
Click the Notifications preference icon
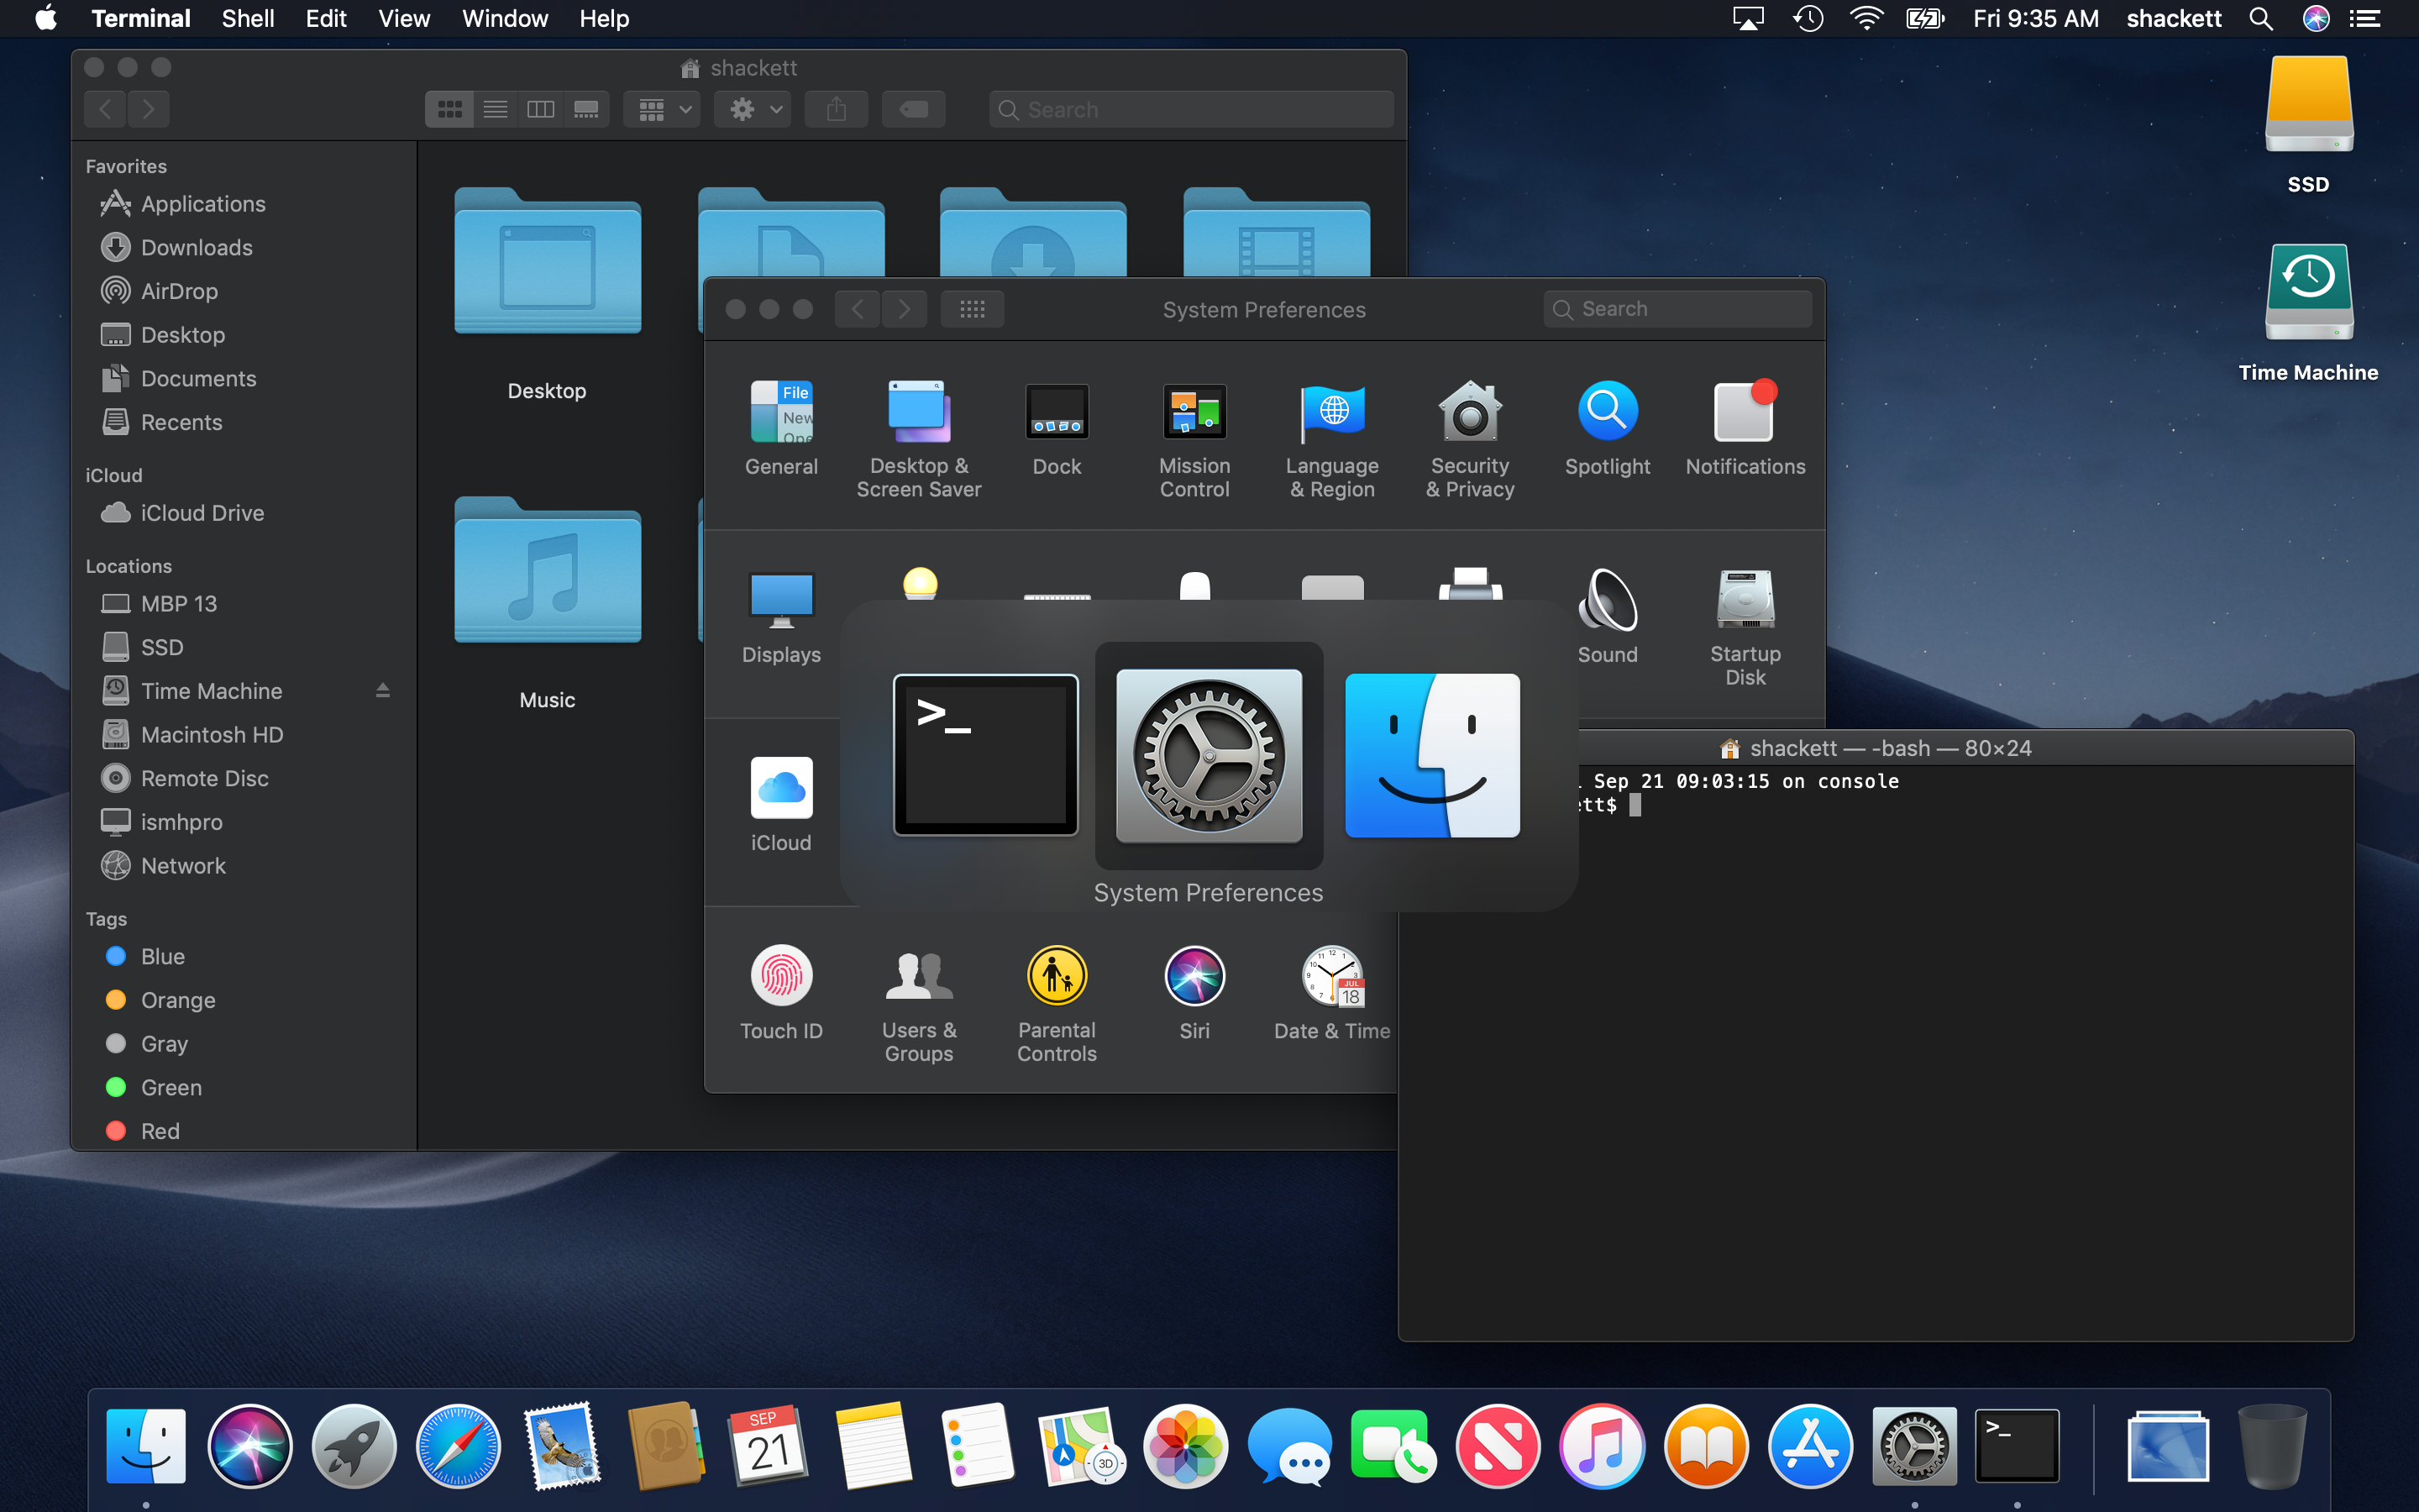point(1745,413)
